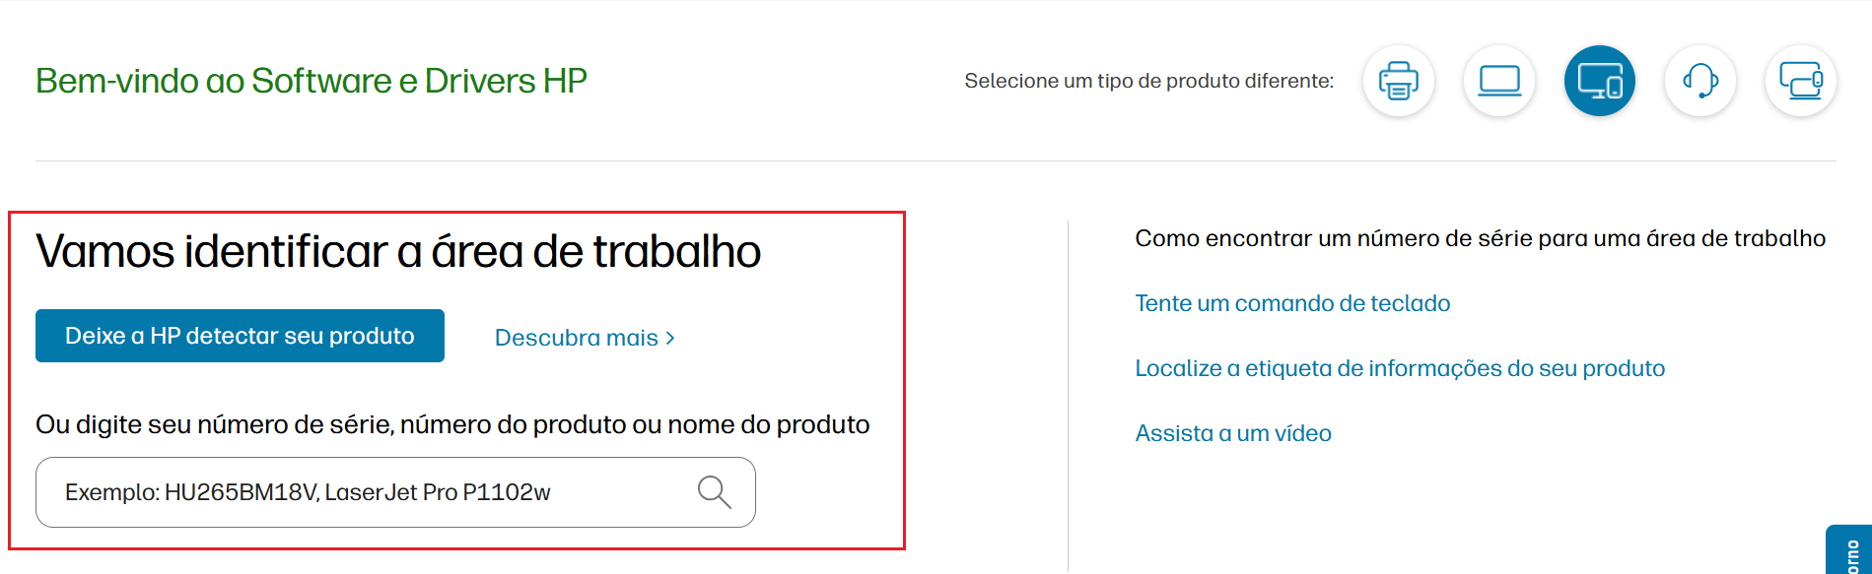1872x574 pixels.
Task: Focus the serial number search field
Action: click(x=395, y=492)
